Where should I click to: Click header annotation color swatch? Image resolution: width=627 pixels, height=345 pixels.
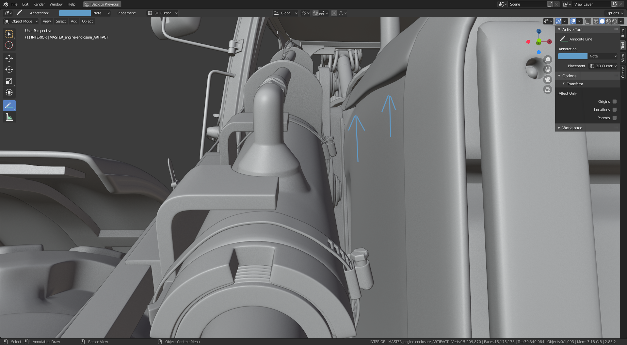[75, 13]
